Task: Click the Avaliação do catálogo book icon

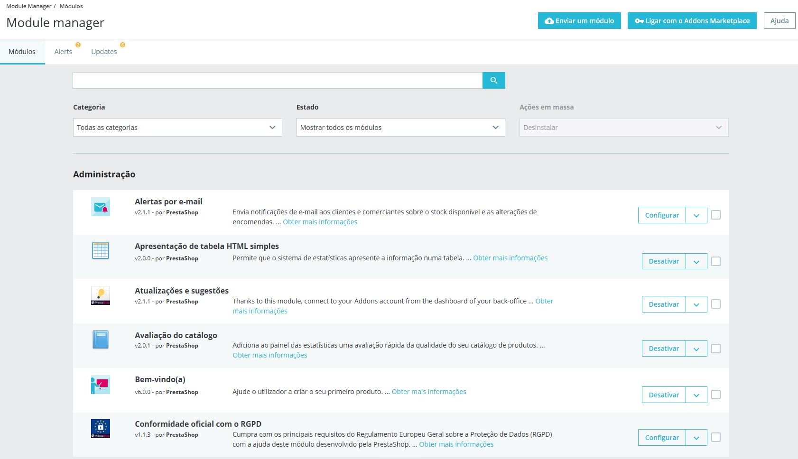Action: click(x=101, y=340)
